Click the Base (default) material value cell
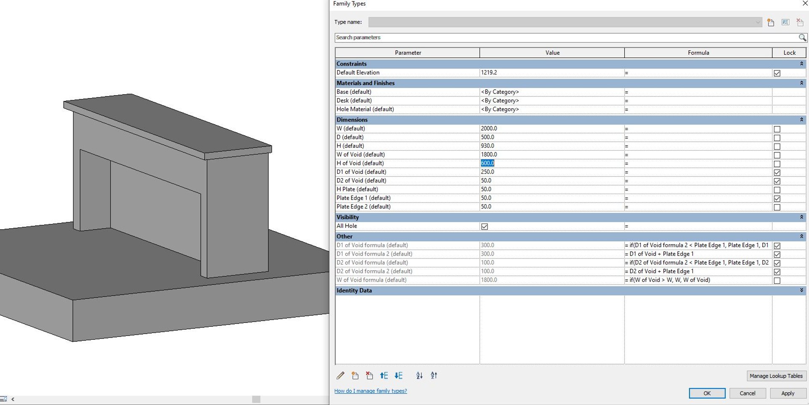The height and width of the screenshot is (405, 809). (x=552, y=92)
